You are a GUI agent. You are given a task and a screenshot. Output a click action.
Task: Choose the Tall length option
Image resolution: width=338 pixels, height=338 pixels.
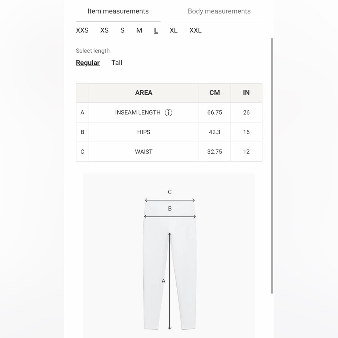(116, 63)
